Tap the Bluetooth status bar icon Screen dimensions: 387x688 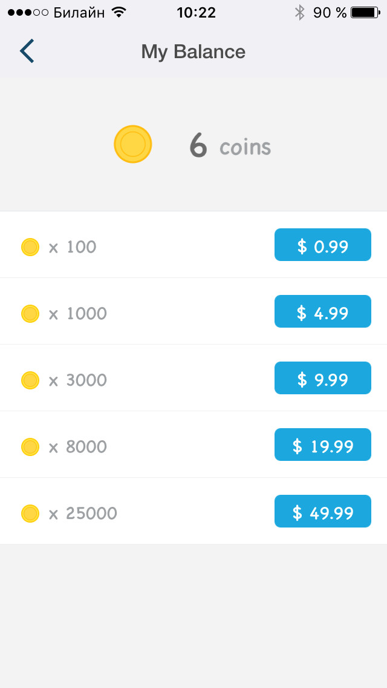300,13
